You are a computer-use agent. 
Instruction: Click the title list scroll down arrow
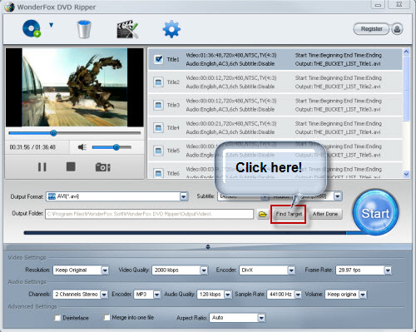(x=406, y=174)
